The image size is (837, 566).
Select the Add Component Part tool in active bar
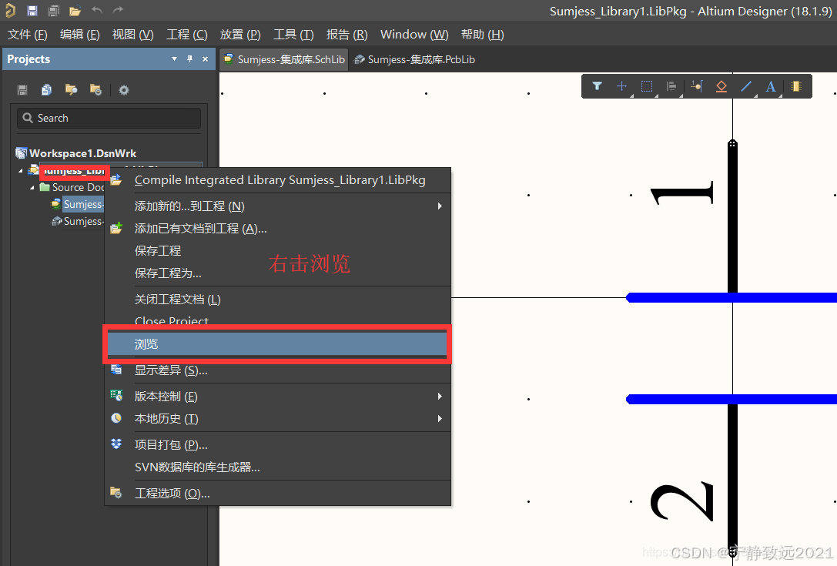[796, 86]
